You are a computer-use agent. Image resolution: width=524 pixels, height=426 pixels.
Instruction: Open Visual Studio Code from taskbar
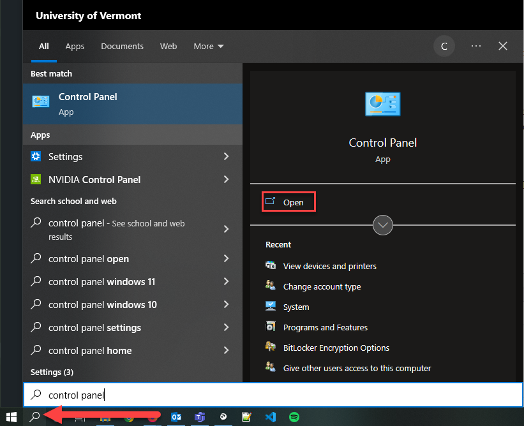pos(270,417)
